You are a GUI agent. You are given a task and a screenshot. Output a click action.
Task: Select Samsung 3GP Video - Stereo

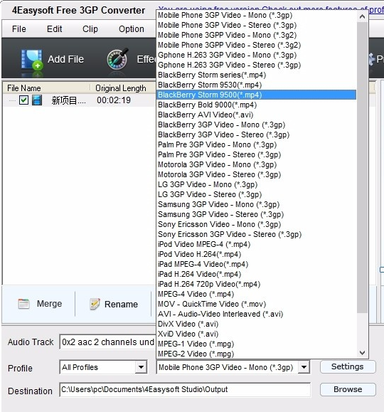click(x=256, y=215)
